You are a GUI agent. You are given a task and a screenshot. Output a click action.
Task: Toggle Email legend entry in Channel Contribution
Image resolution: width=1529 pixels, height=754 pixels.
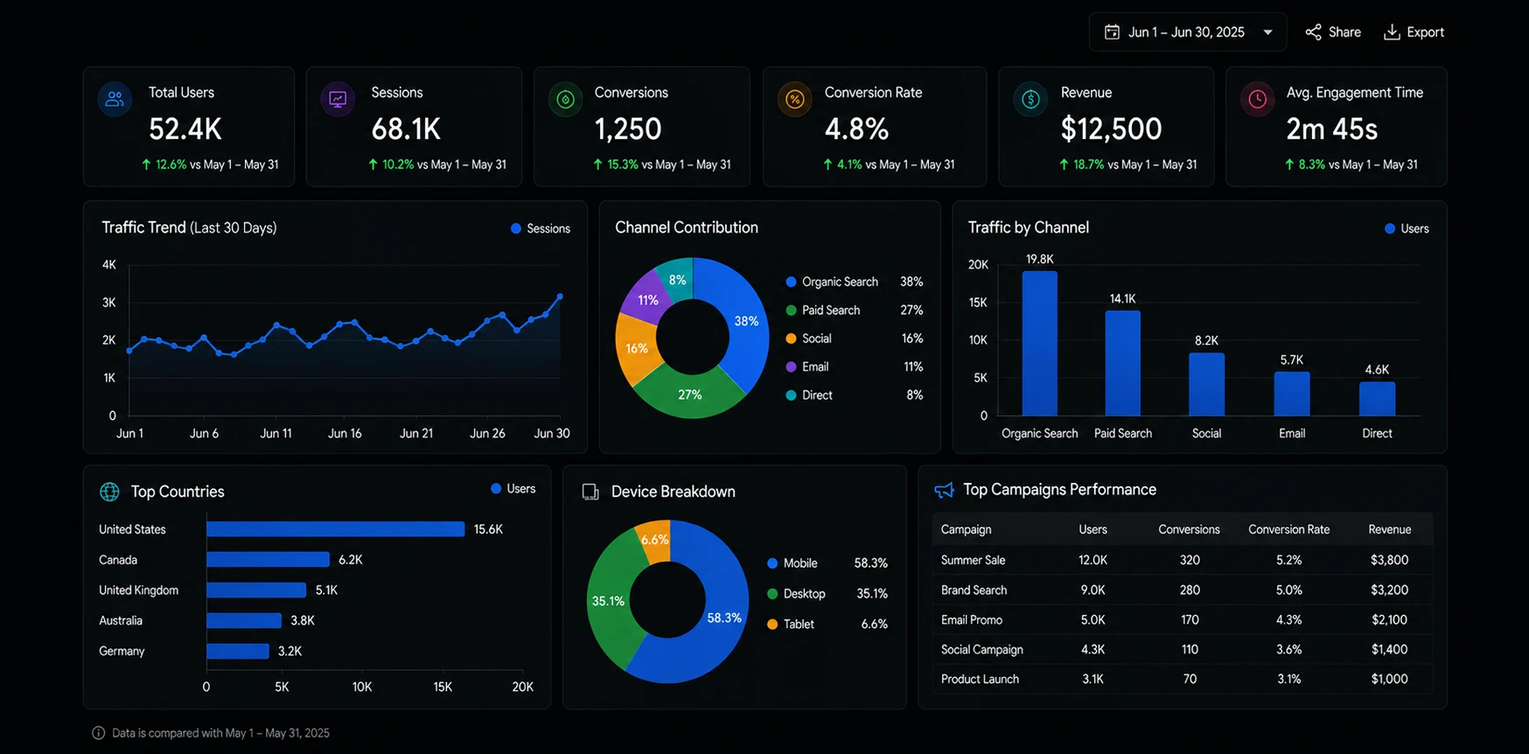pyautogui.click(x=854, y=367)
